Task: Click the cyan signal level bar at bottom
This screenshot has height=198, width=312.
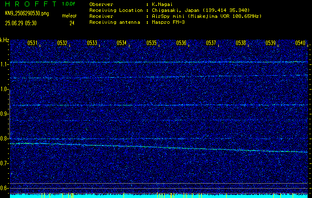Action: pos(159,196)
